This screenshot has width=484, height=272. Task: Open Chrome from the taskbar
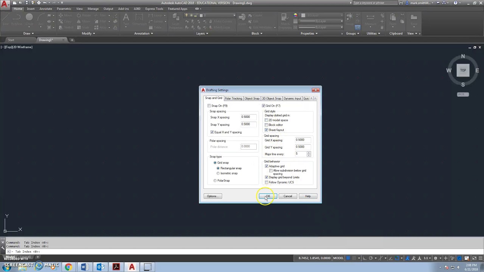tap(68, 267)
